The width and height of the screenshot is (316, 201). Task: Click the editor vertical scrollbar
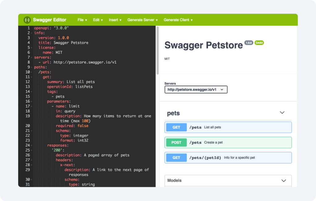[x=158, y=50]
